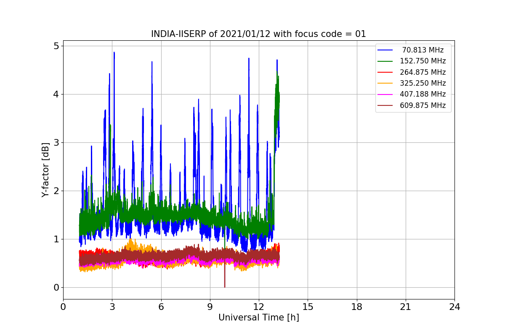Click the 'Y-factor [dB]' axis label

click(45, 170)
